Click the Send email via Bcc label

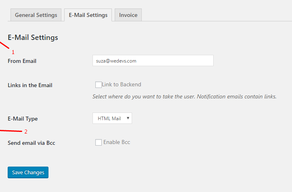coord(31,143)
